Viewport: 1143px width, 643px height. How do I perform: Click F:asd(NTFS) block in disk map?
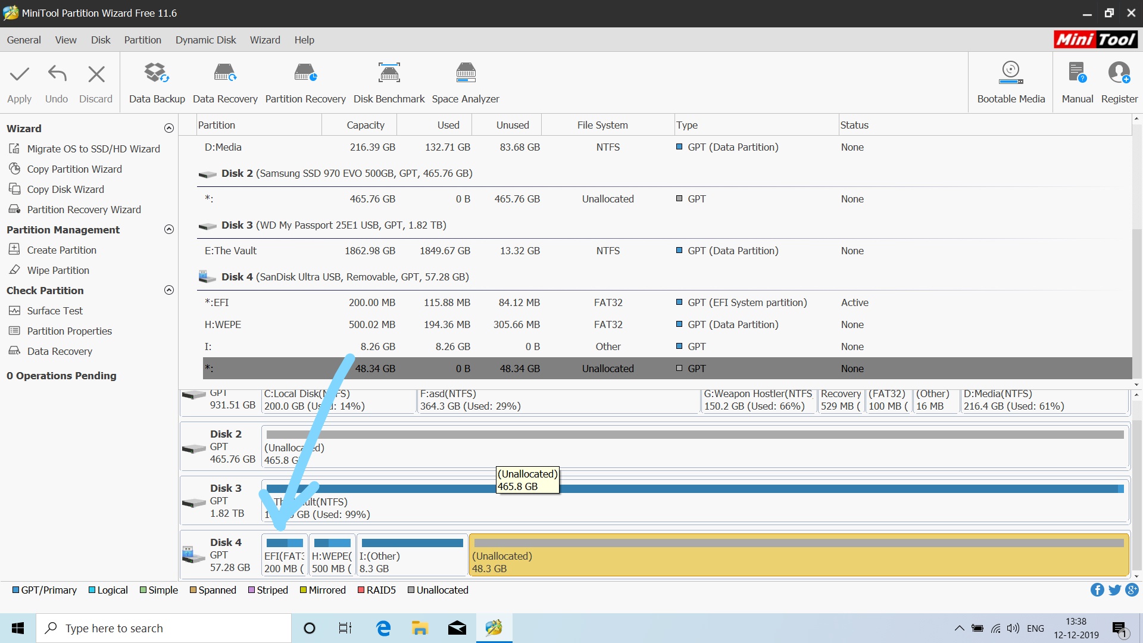(559, 401)
